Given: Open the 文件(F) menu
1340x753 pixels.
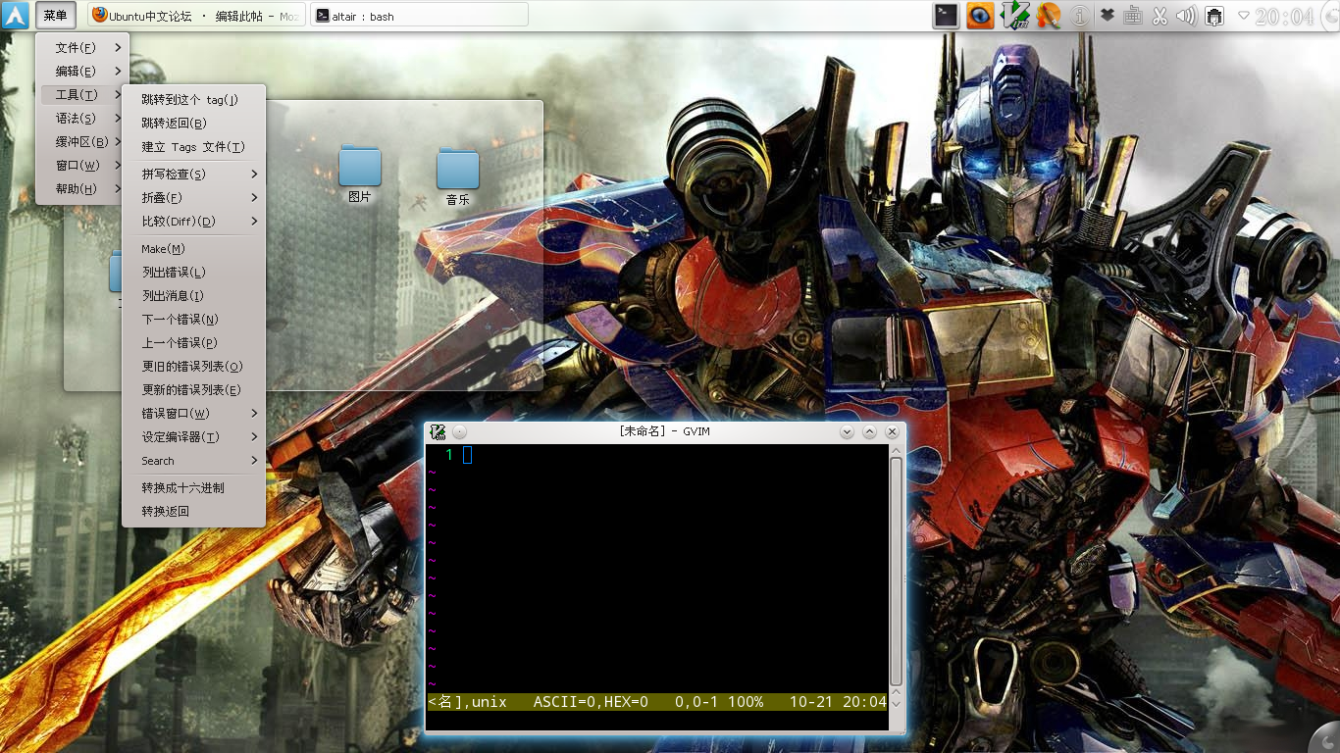Looking at the screenshot, I should (x=82, y=47).
